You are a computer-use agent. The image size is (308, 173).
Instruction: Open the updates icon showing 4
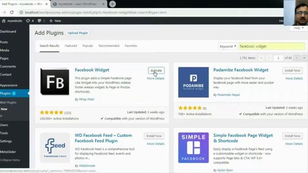pos(30,21)
